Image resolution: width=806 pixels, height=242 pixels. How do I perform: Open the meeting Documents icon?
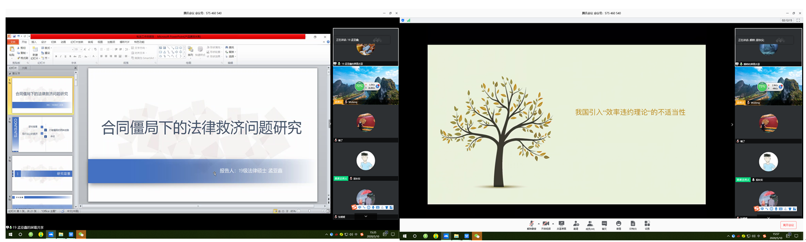tap(633, 224)
